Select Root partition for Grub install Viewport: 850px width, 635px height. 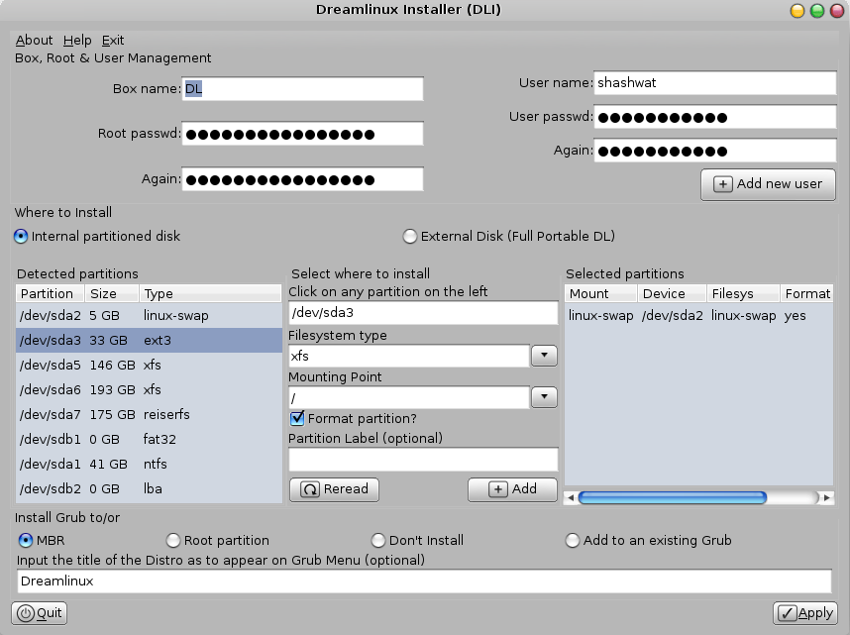point(173,541)
